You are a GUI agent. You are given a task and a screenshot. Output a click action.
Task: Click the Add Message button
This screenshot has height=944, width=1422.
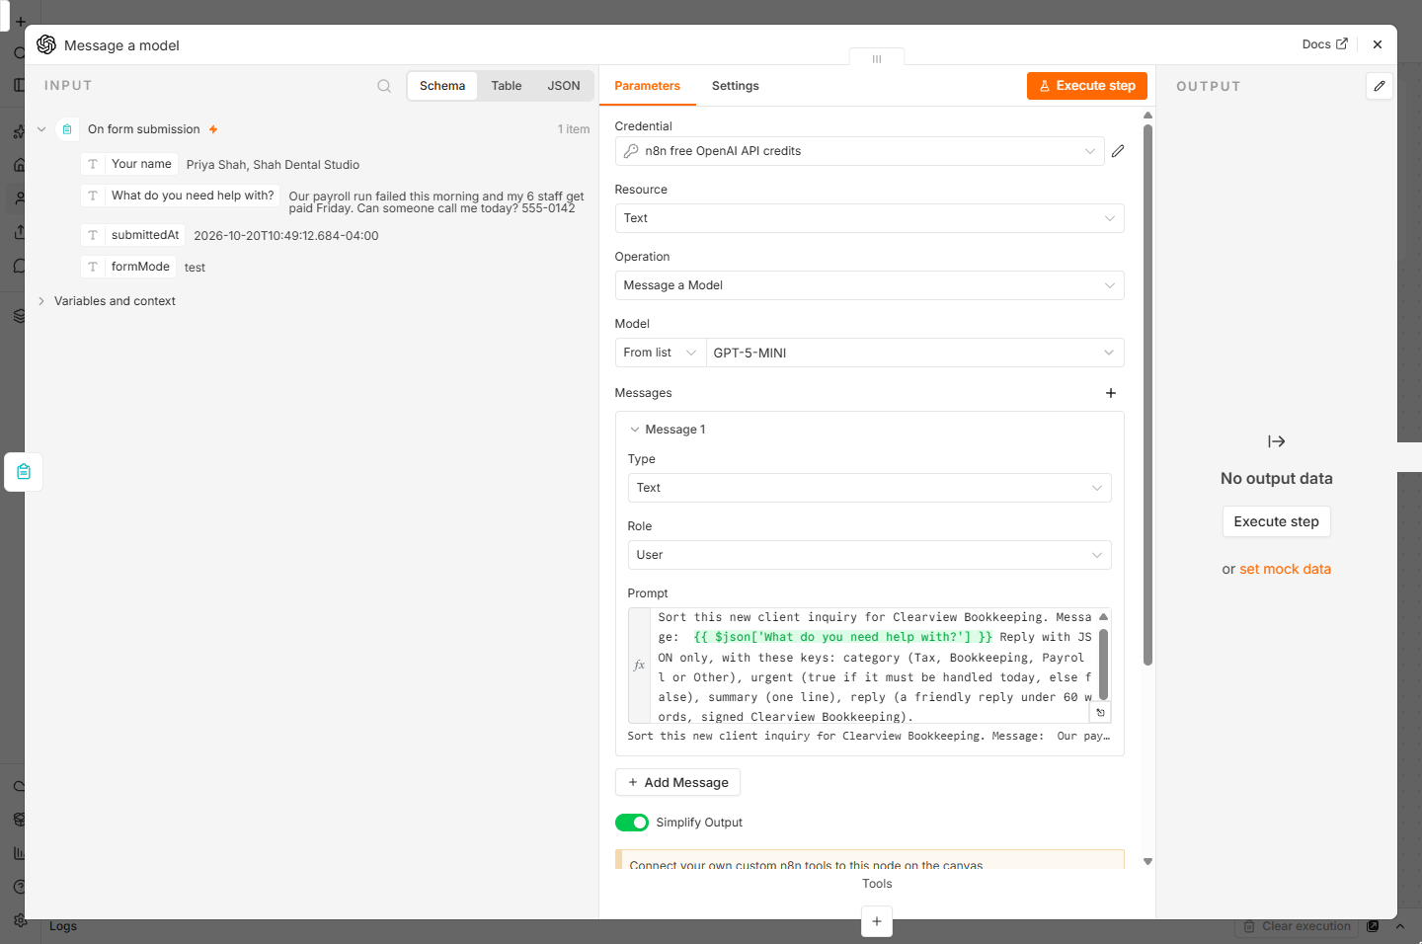[677, 782]
